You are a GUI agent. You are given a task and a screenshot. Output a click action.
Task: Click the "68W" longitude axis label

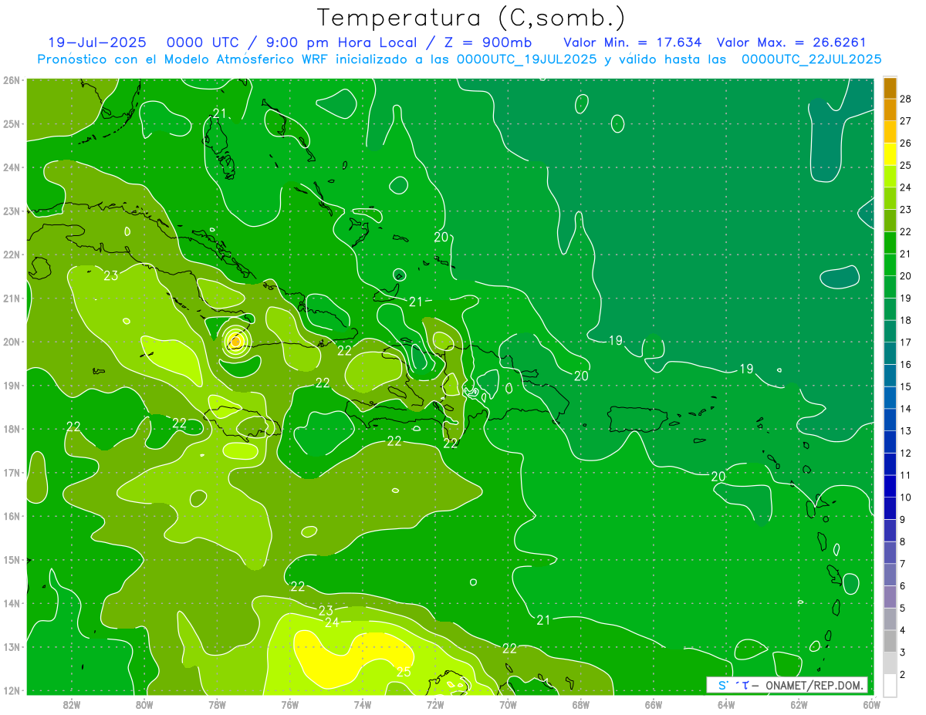click(x=581, y=704)
